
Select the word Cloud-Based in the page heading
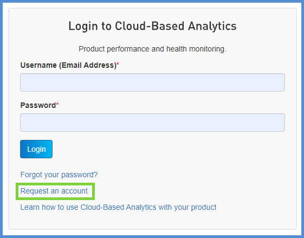[150, 26]
